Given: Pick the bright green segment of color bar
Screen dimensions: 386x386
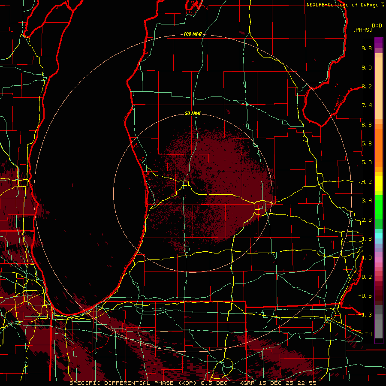Looking at the screenshot, I should [379, 207].
